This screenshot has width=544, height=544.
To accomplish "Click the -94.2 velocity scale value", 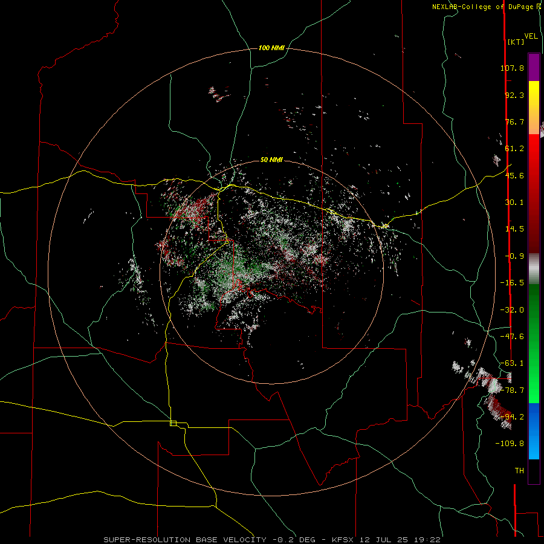I will click(x=512, y=416).
